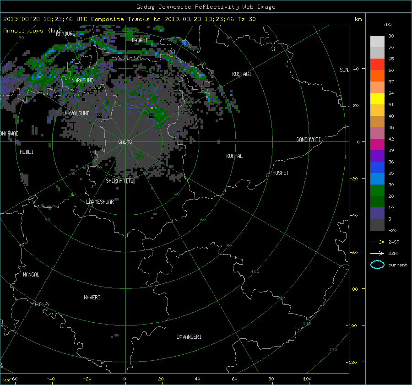This screenshot has width=412, height=385.
Task: Select the dark gray bottom legend swatch
Action: [377, 224]
